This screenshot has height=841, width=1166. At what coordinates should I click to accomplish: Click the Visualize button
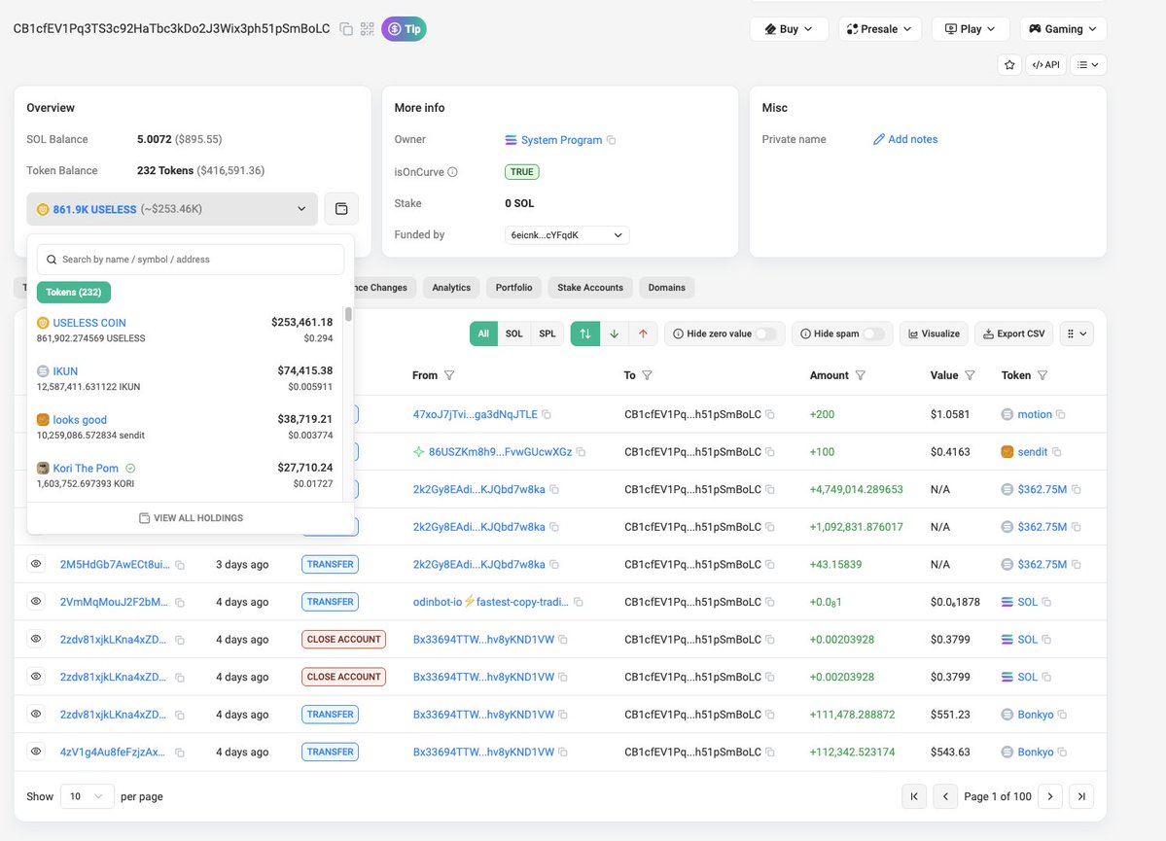(x=934, y=333)
